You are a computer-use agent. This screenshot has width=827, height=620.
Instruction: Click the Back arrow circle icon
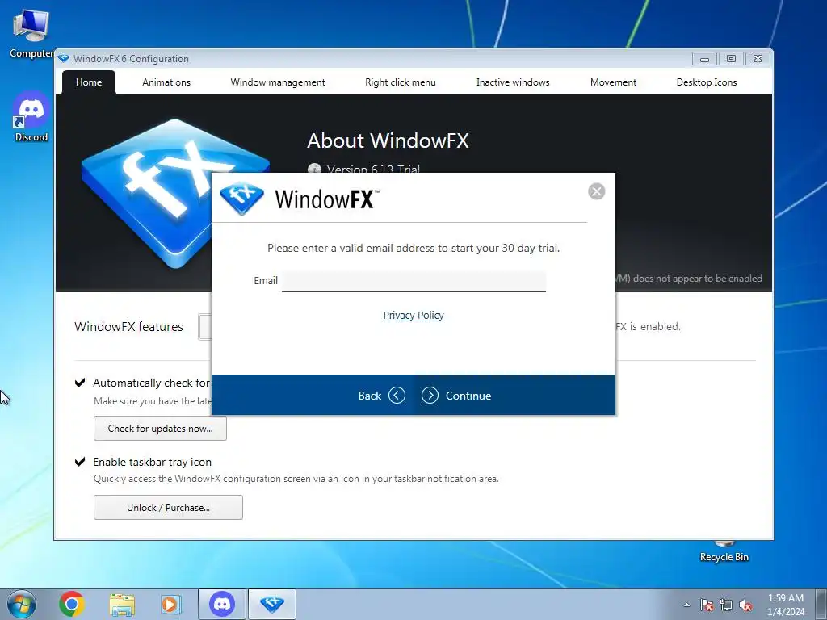point(397,395)
